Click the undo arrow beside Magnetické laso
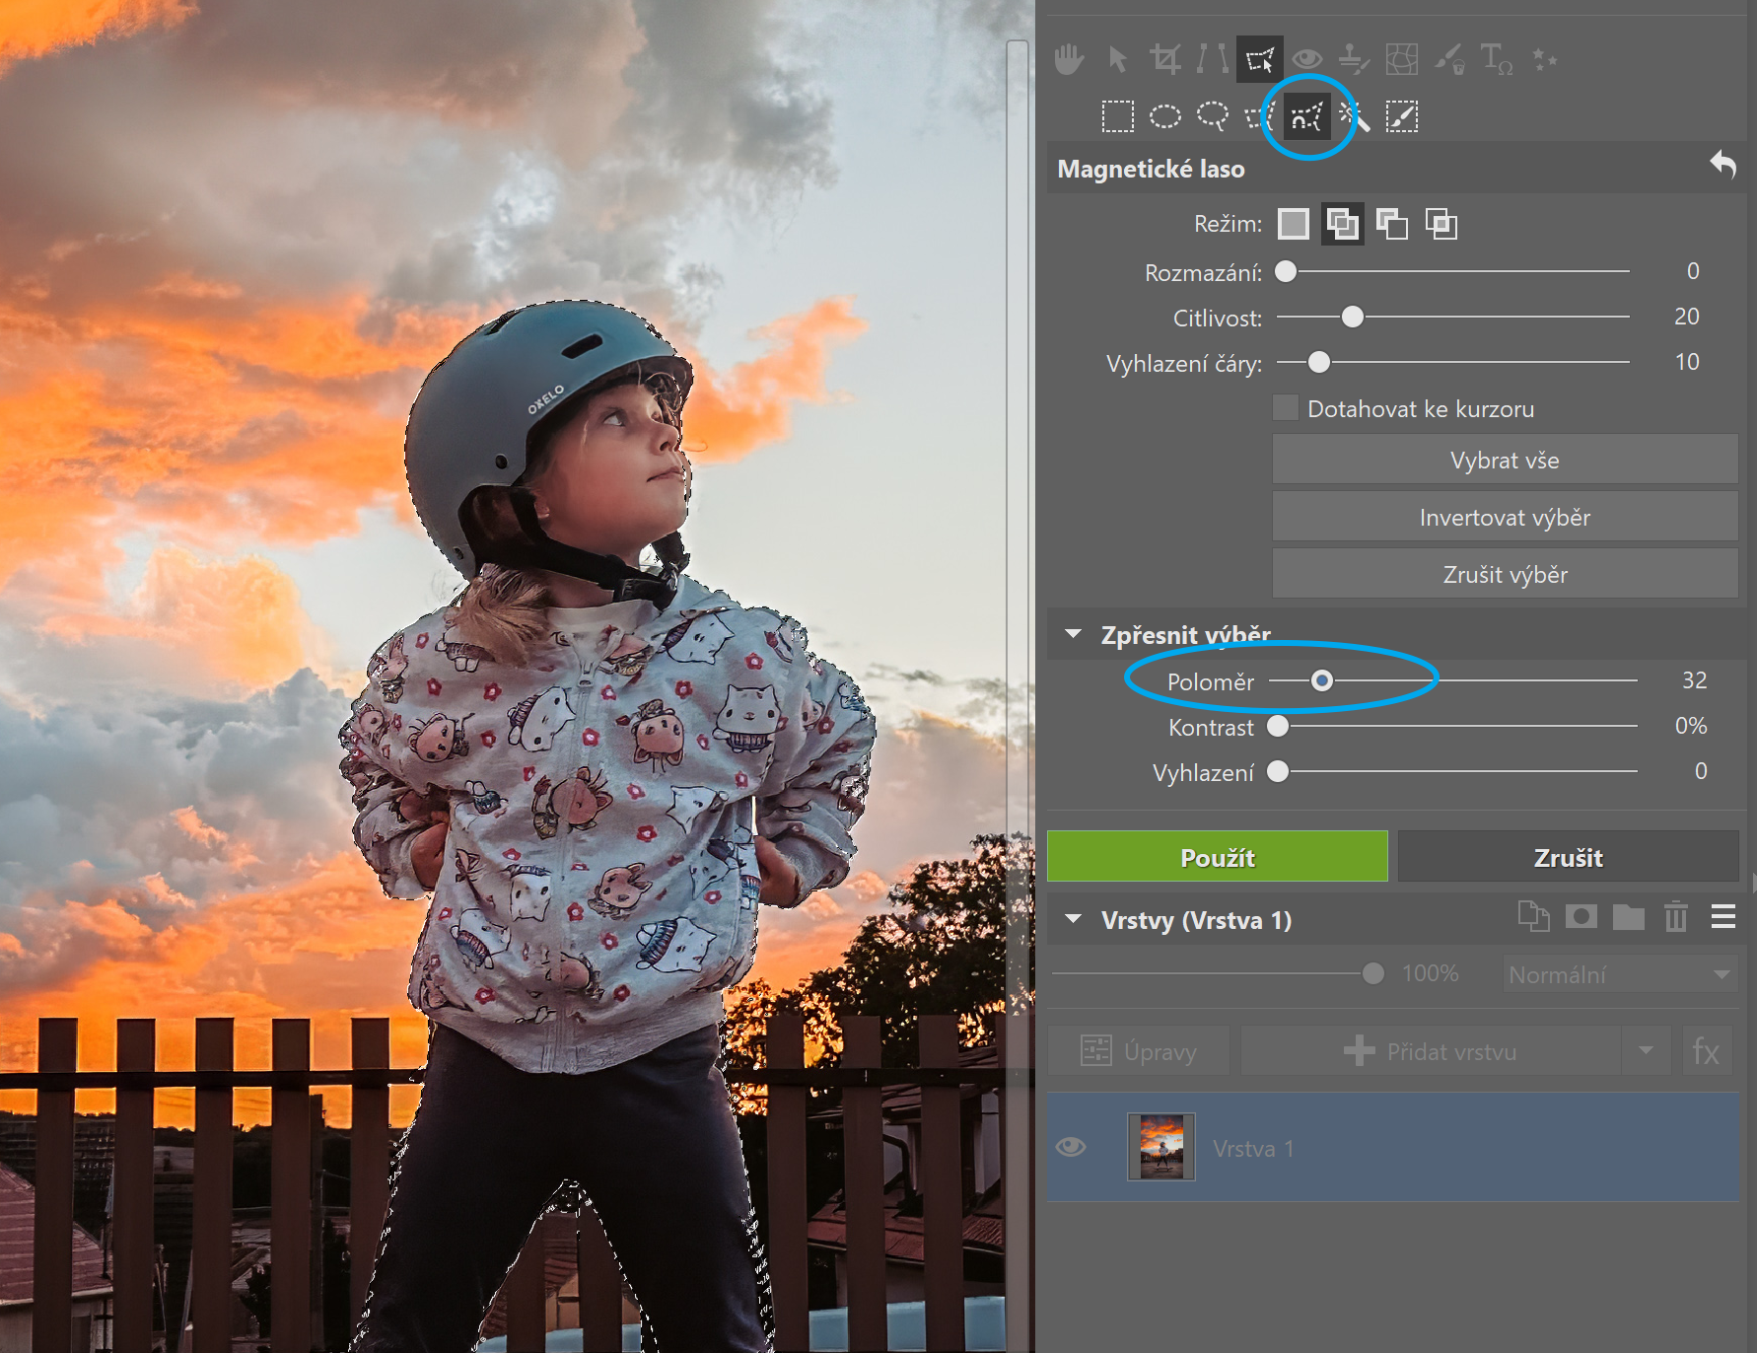The width and height of the screenshot is (1757, 1353). pyautogui.click(x=1722, y=165)
